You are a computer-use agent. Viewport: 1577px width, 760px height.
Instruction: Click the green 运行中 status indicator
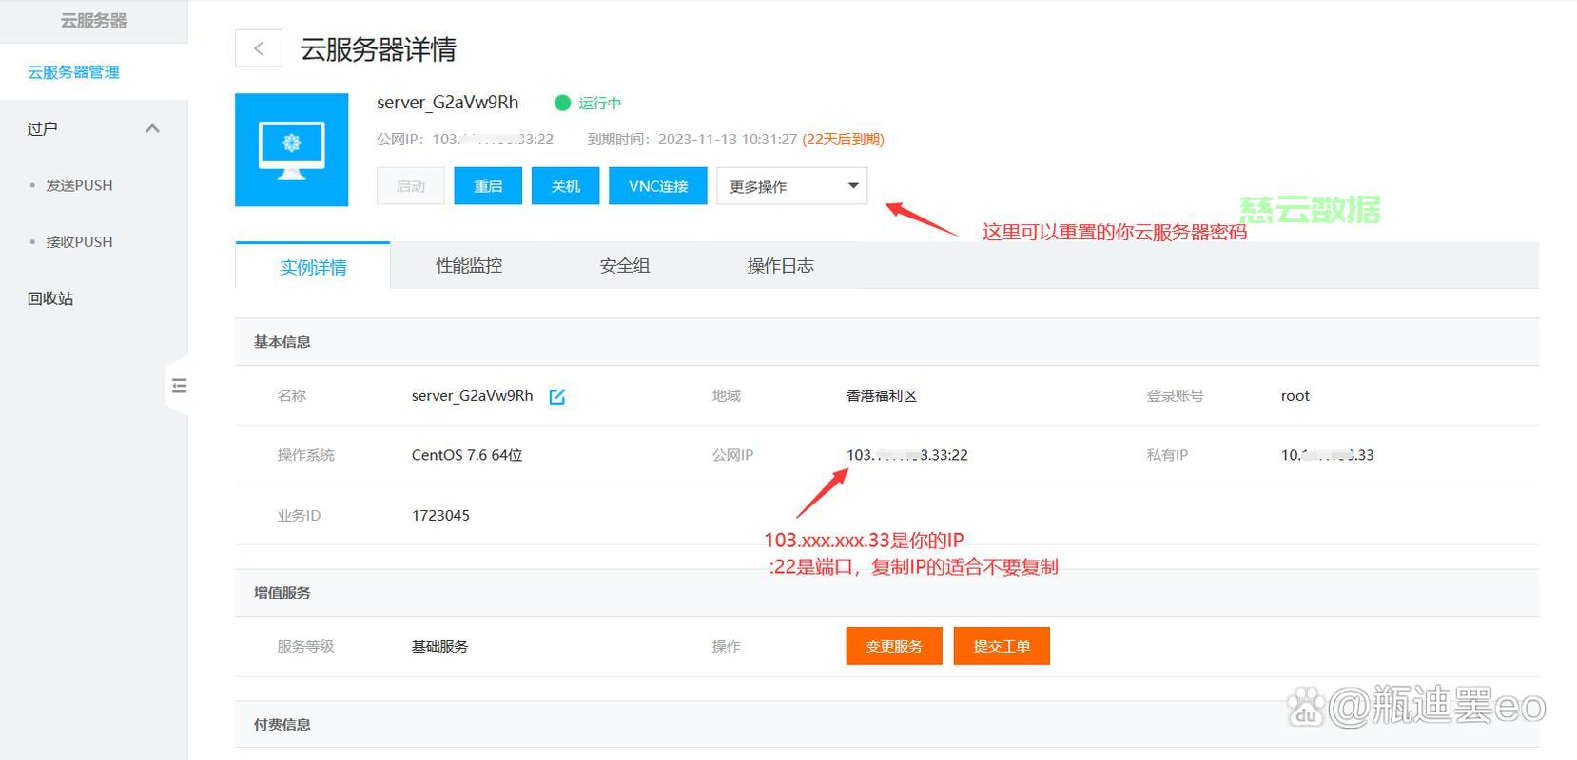588,103
